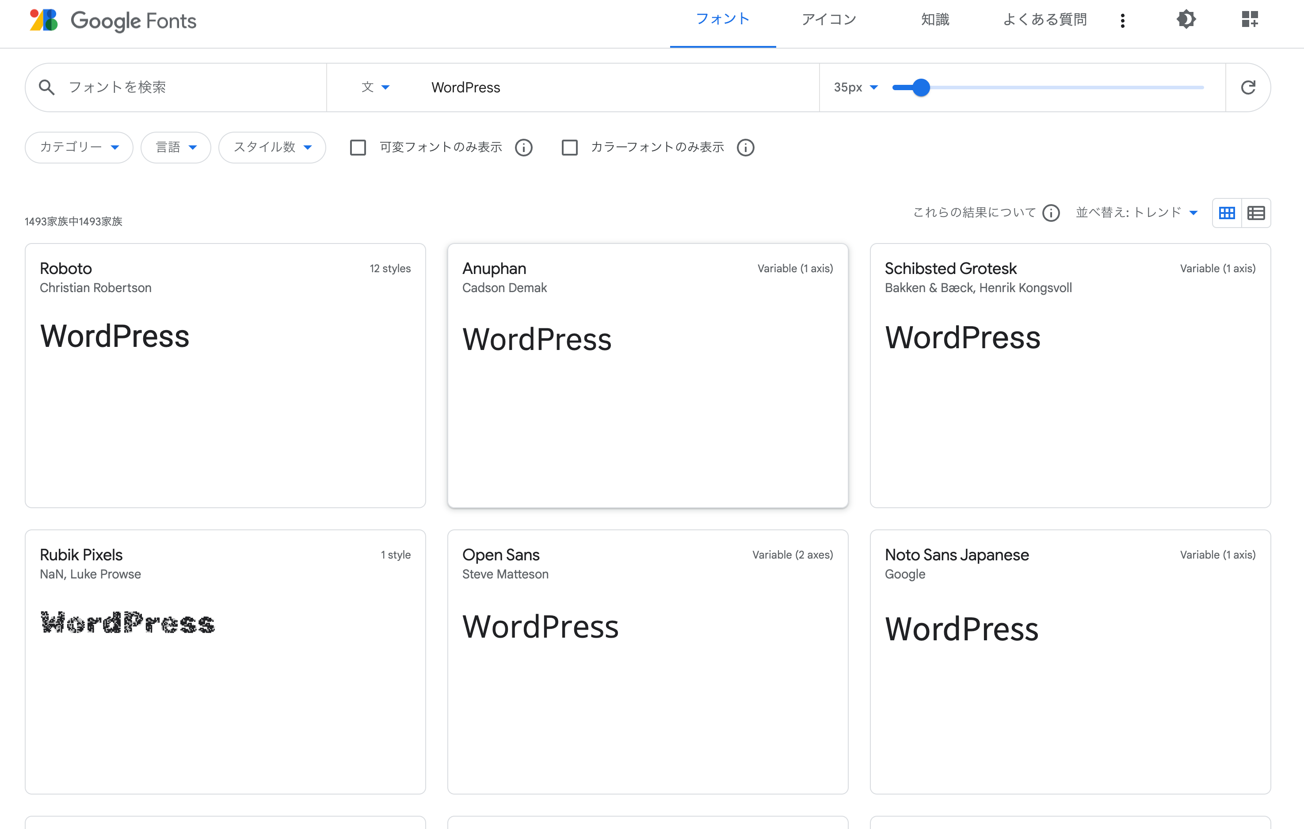Image resolution: width=1304 pixels, height=829 pixels.
Task: Switch to list view
Action: tap(1256, 213)
